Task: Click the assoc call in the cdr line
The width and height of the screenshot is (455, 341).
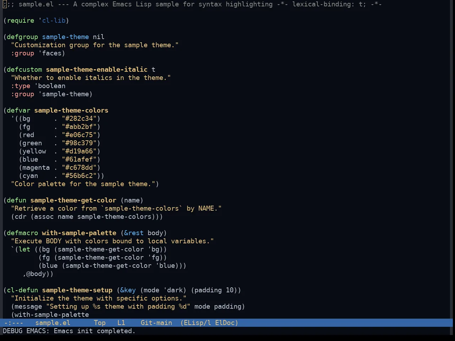Action: click(44, 217)
